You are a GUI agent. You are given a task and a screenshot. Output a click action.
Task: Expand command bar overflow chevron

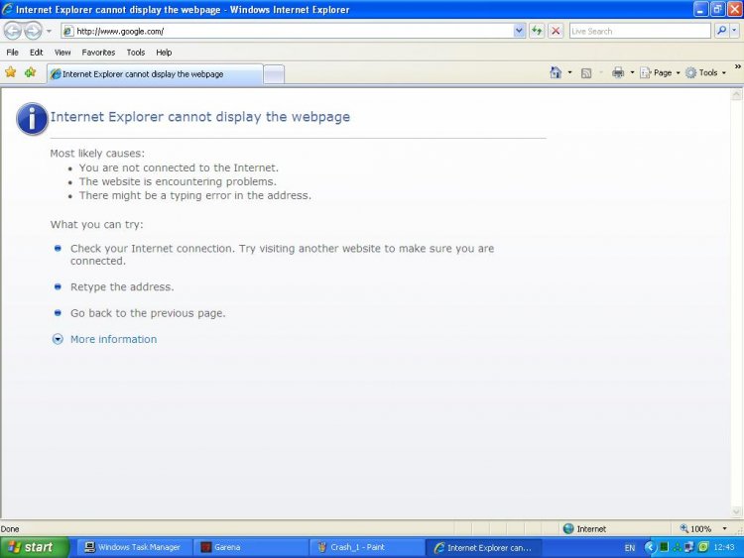(x=738, y=66)
